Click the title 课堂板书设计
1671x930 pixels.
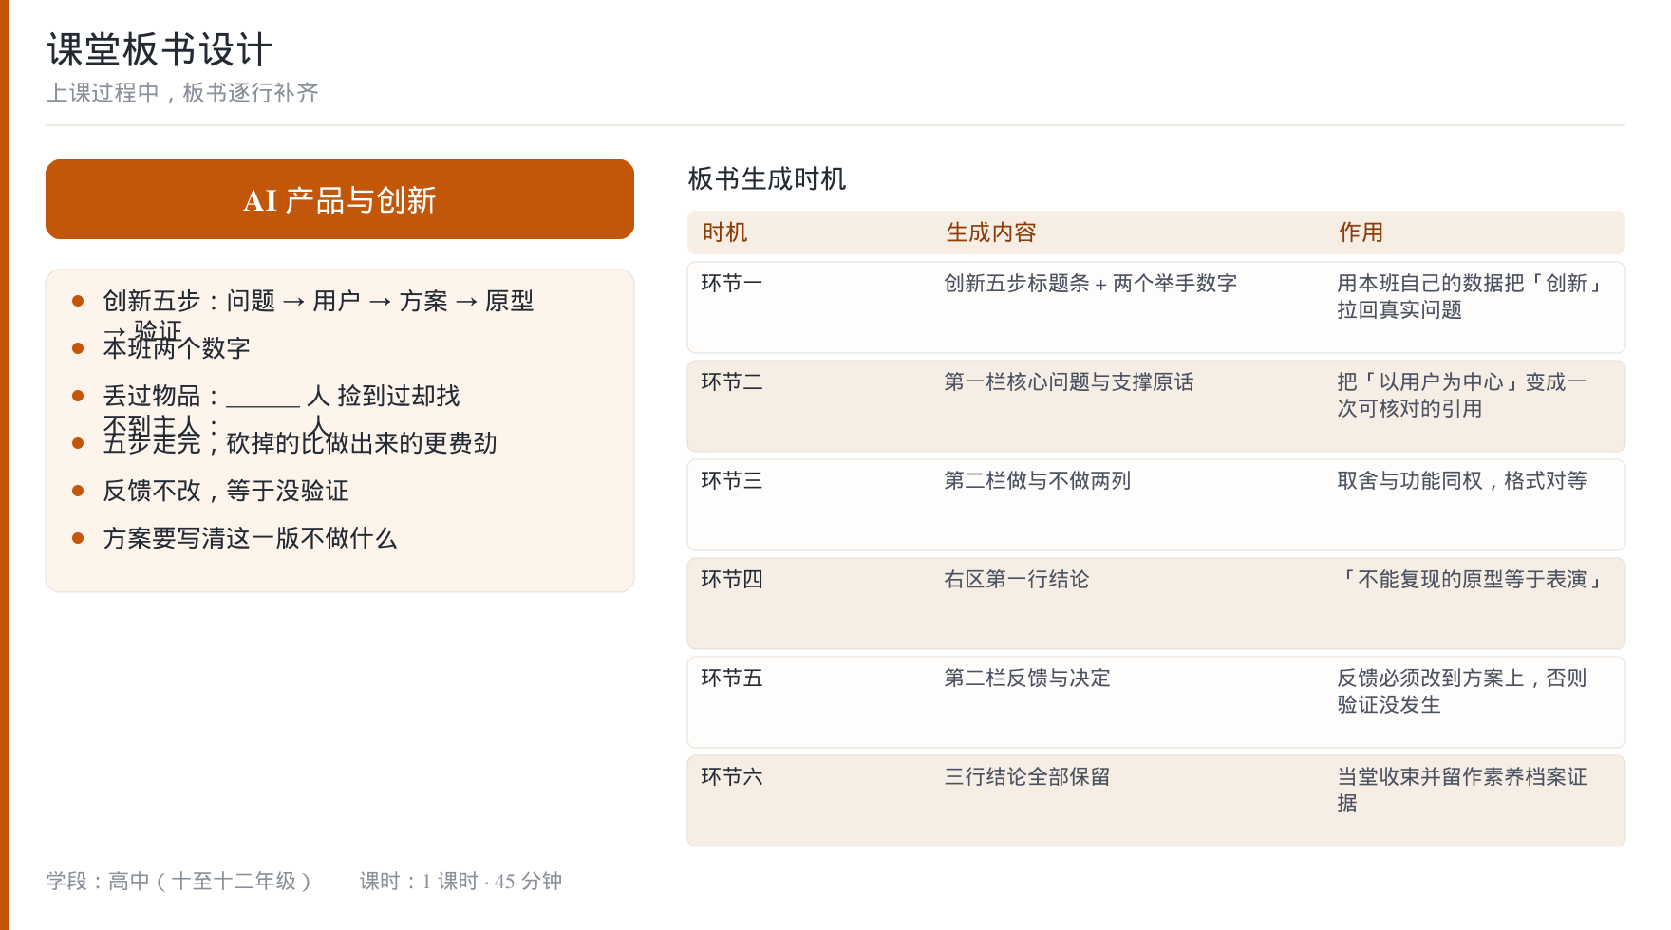coord(160,50)
